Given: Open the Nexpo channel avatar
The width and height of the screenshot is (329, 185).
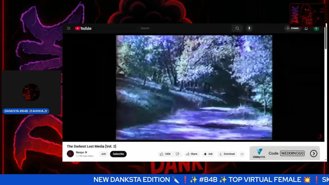Looking at the screenshot, I should click(x=70, y=154).
